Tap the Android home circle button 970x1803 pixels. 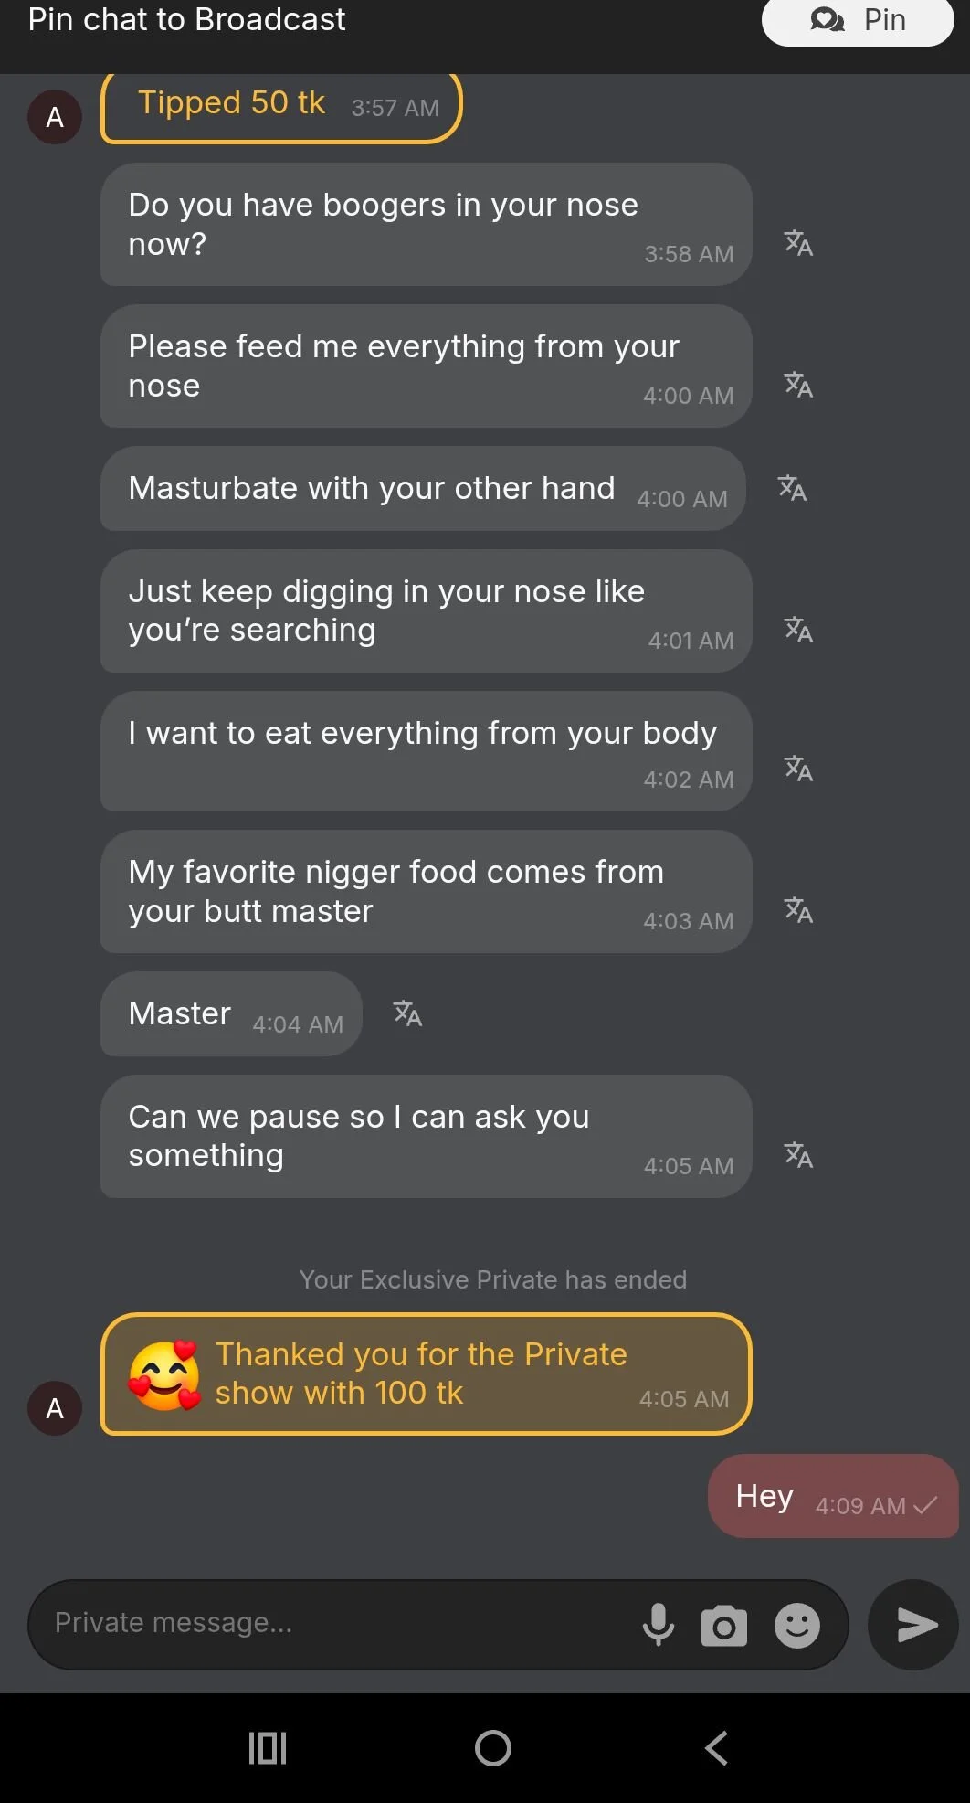[x=493, y=1748]
